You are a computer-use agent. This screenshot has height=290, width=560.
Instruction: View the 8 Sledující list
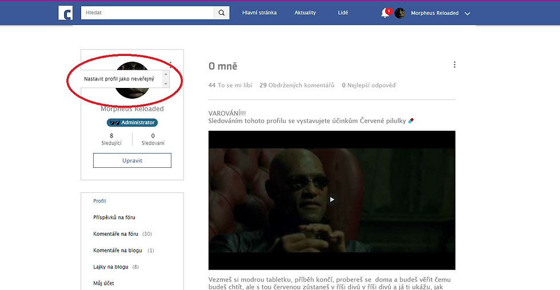(x=111, y=139)
